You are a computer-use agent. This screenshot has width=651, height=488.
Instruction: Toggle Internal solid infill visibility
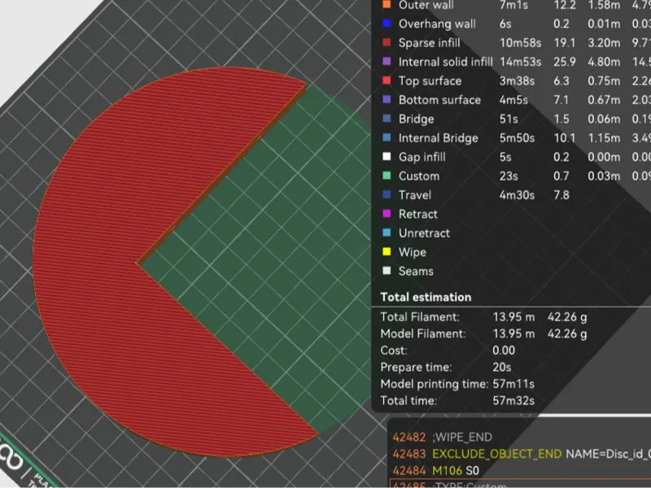pos(445,62)
